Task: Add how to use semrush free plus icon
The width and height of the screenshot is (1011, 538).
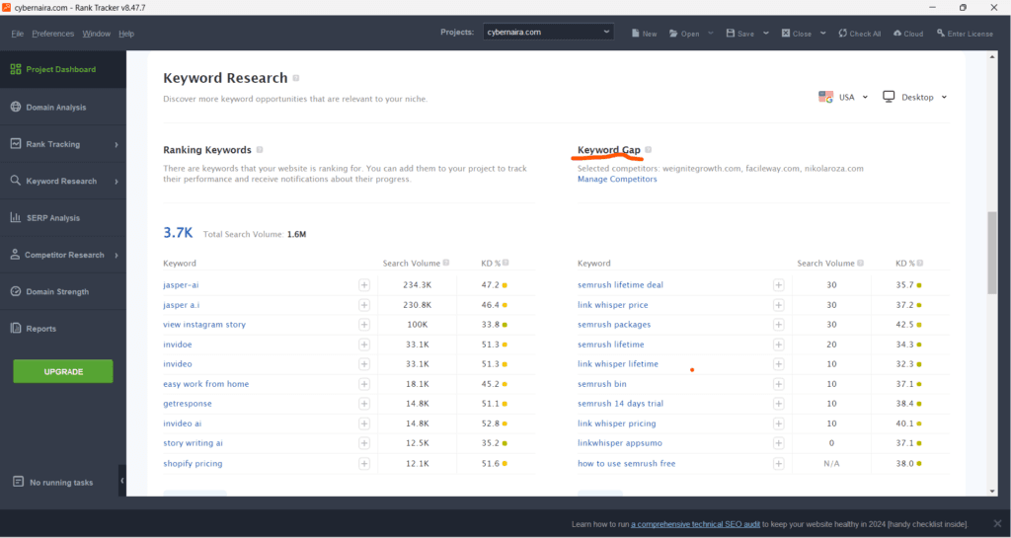Action: [778, 464]
